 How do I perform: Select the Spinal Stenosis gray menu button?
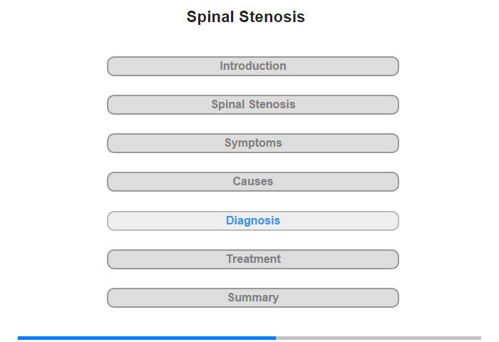pyautogui.click(x=253, y=105)
